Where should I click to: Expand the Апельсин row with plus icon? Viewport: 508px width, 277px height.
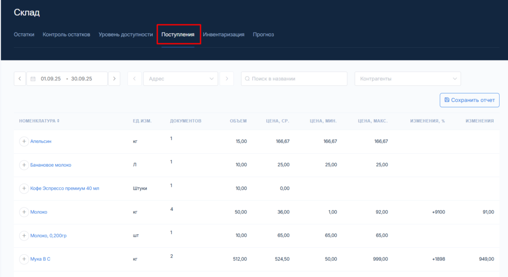pyautogui.click(x=24, y=141)
